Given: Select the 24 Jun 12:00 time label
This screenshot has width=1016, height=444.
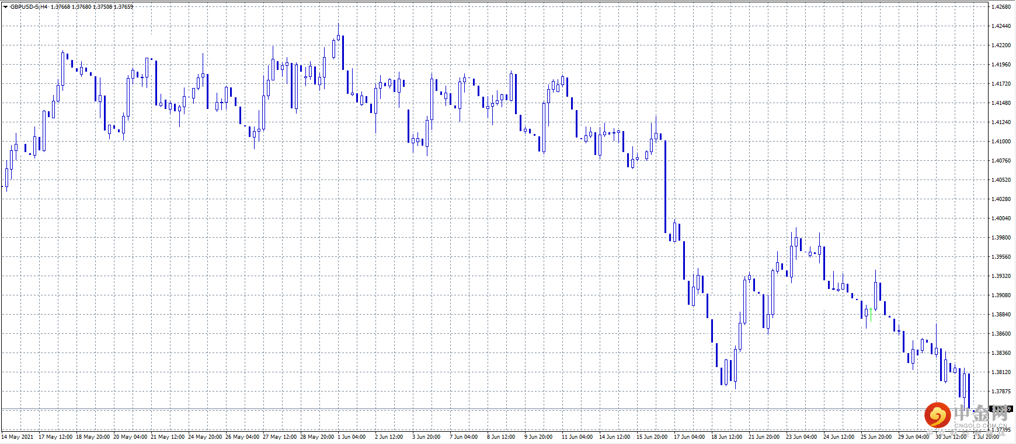Looking at the screenshot, I should click(839, 437).
